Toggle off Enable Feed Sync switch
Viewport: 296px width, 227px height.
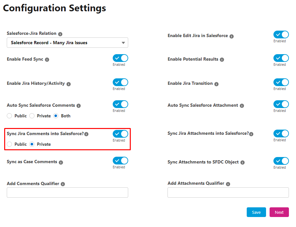120,58
